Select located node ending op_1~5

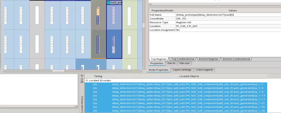click(x=176, y=88)
